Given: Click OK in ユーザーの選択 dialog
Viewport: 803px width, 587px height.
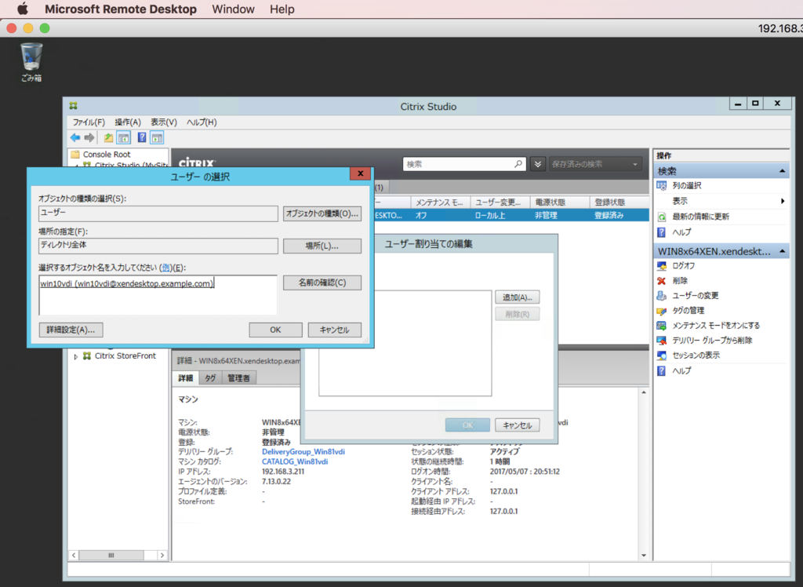Looking at the screenshot, I should [275, 330].
